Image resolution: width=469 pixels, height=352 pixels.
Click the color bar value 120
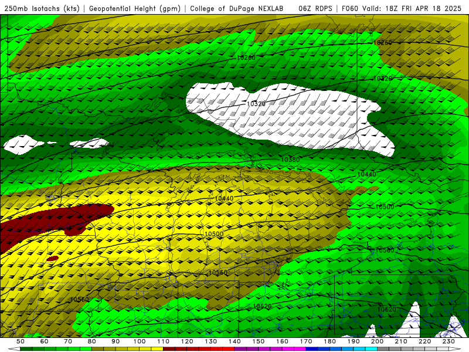(187, 341)
